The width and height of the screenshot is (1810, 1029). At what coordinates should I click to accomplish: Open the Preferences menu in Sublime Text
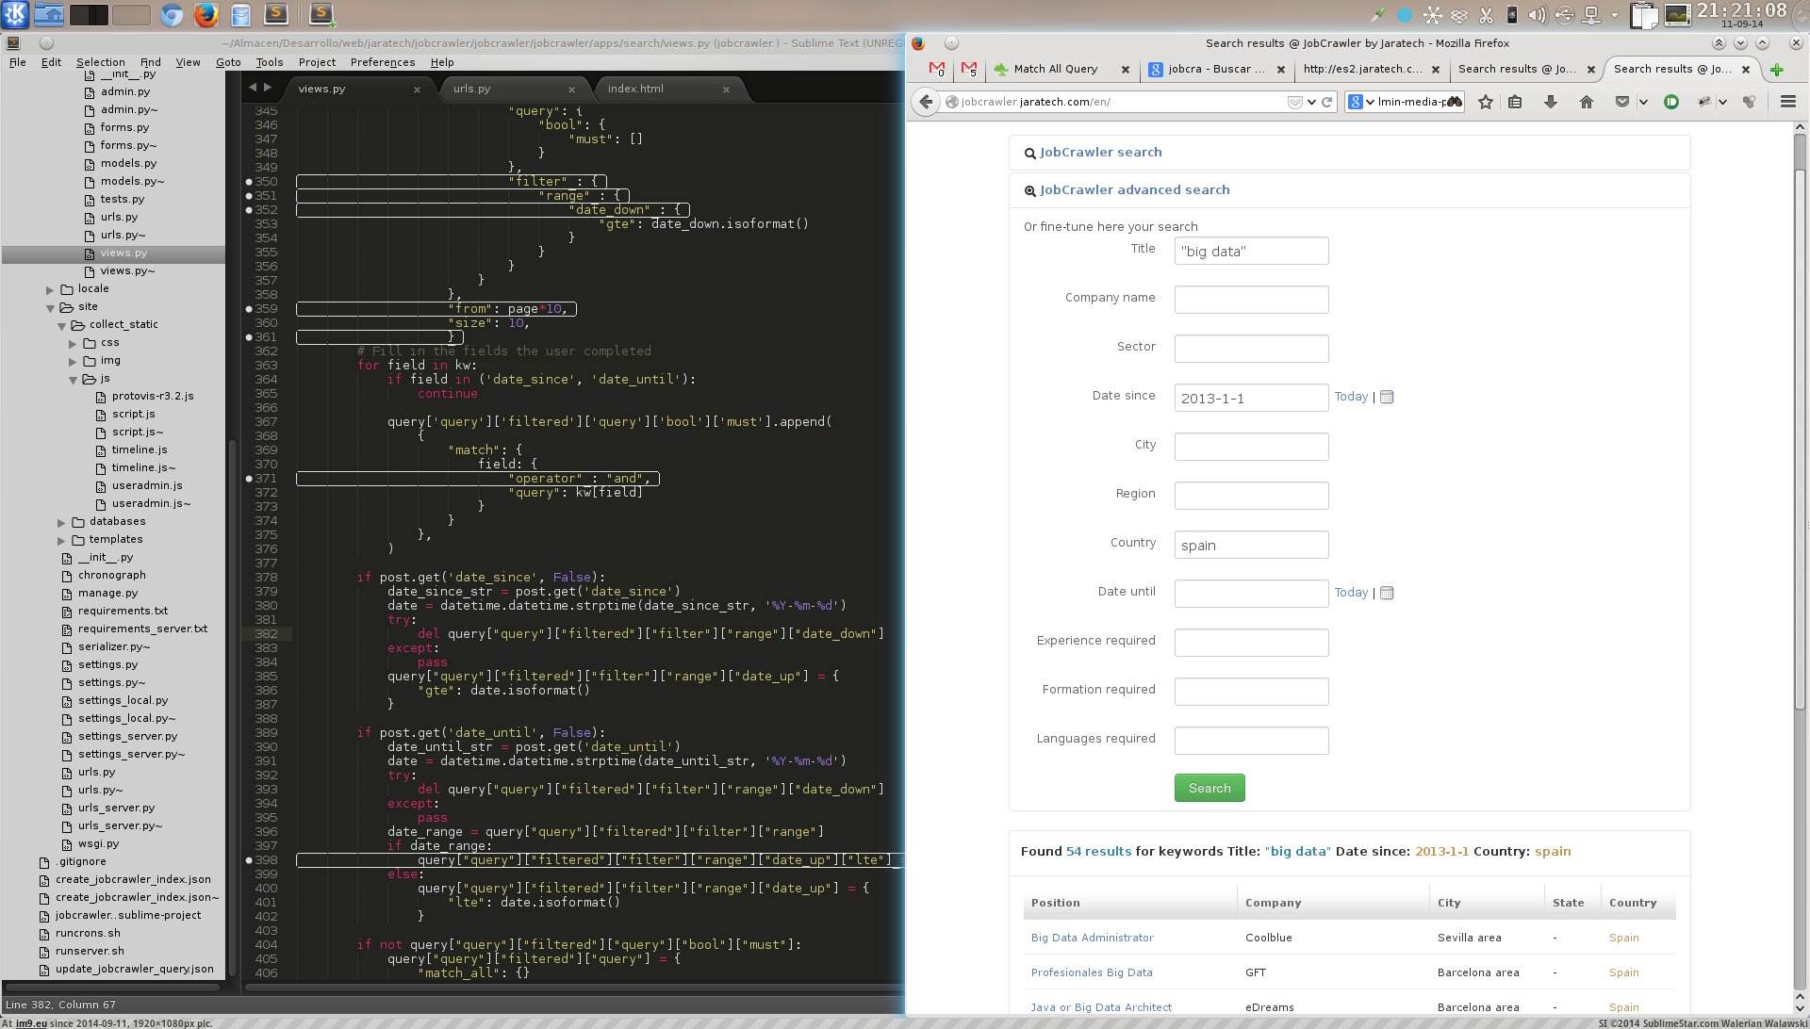[382, 62]
